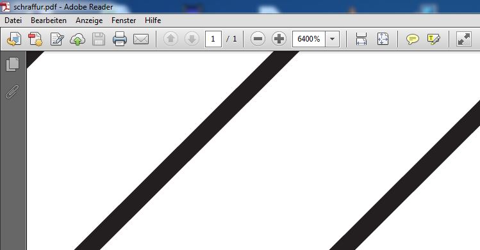Click the create PDF toolbar icon

(35, 39)
